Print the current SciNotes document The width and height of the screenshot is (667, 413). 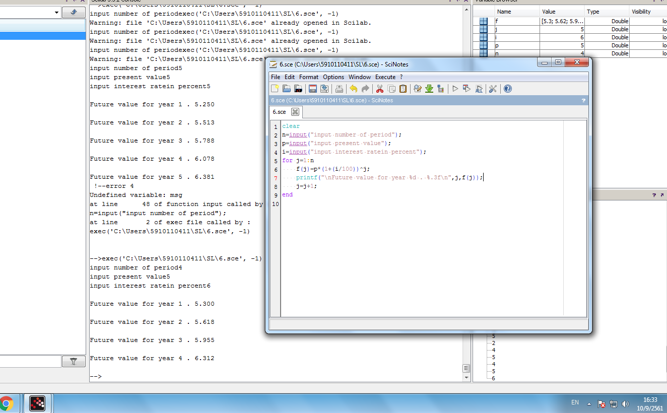(339, 89)
